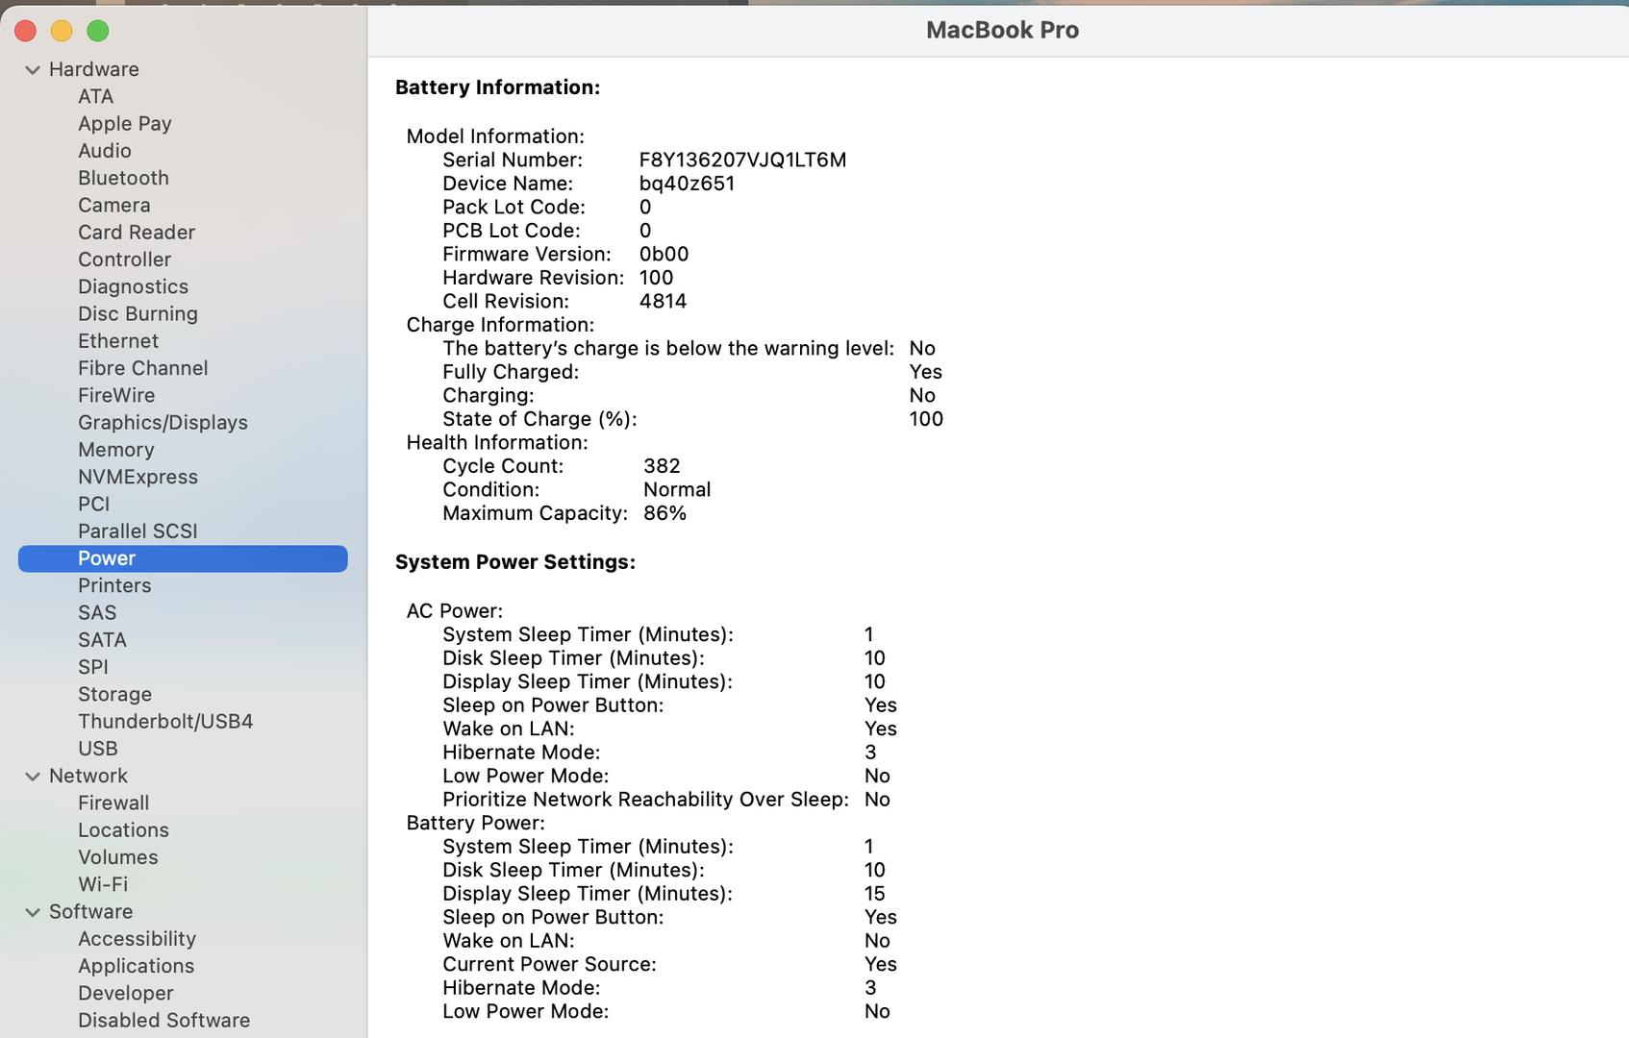Select Locations under Network
This screenshot has height=1038, width=1629.
(x=123, y=829)
